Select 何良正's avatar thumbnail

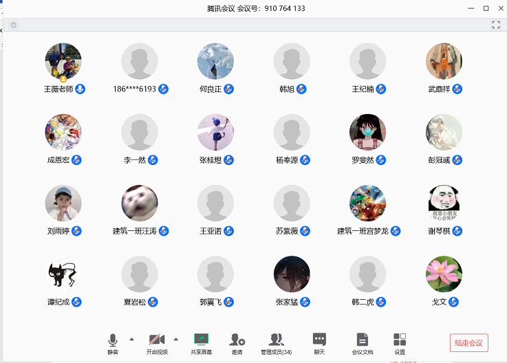(215, 61)
